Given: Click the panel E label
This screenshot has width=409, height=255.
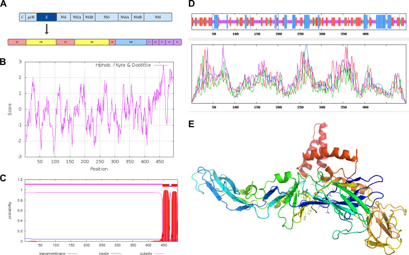Looking at the screenshot, I should tap(191, 124).
